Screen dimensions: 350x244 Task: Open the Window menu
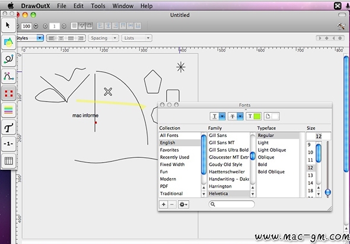[123, 6]
